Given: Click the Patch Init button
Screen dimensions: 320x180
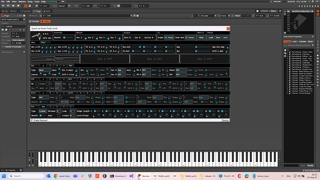Looking at the screenshot, I should point(225,38).
